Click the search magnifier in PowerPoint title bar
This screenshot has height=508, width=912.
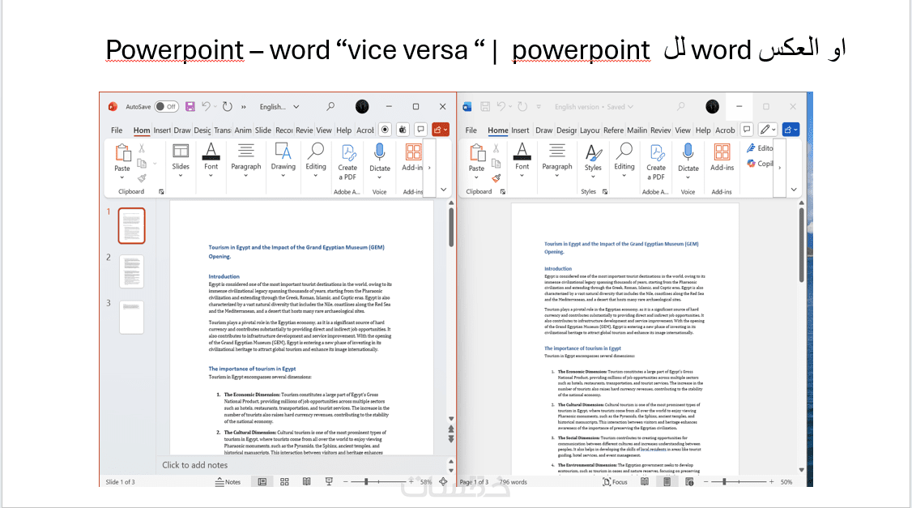click(330, 106)
